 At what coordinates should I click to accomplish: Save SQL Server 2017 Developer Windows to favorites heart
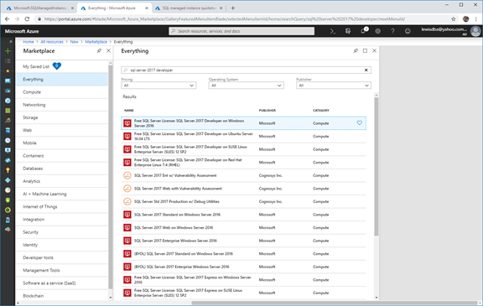pyautogui.click(x=359, y=123)
